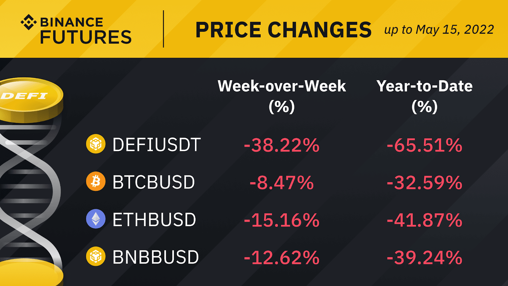The width and height of the screenshot is (508, 286).
Task: Click DEFIUSDT weekly value -38.22%
Action: [x=282, y=145]
